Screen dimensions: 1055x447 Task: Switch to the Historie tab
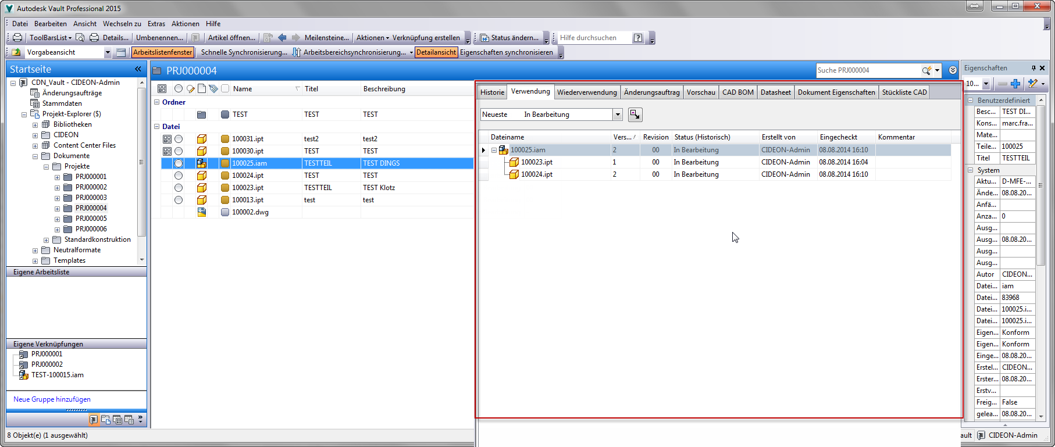coord(492,92)
